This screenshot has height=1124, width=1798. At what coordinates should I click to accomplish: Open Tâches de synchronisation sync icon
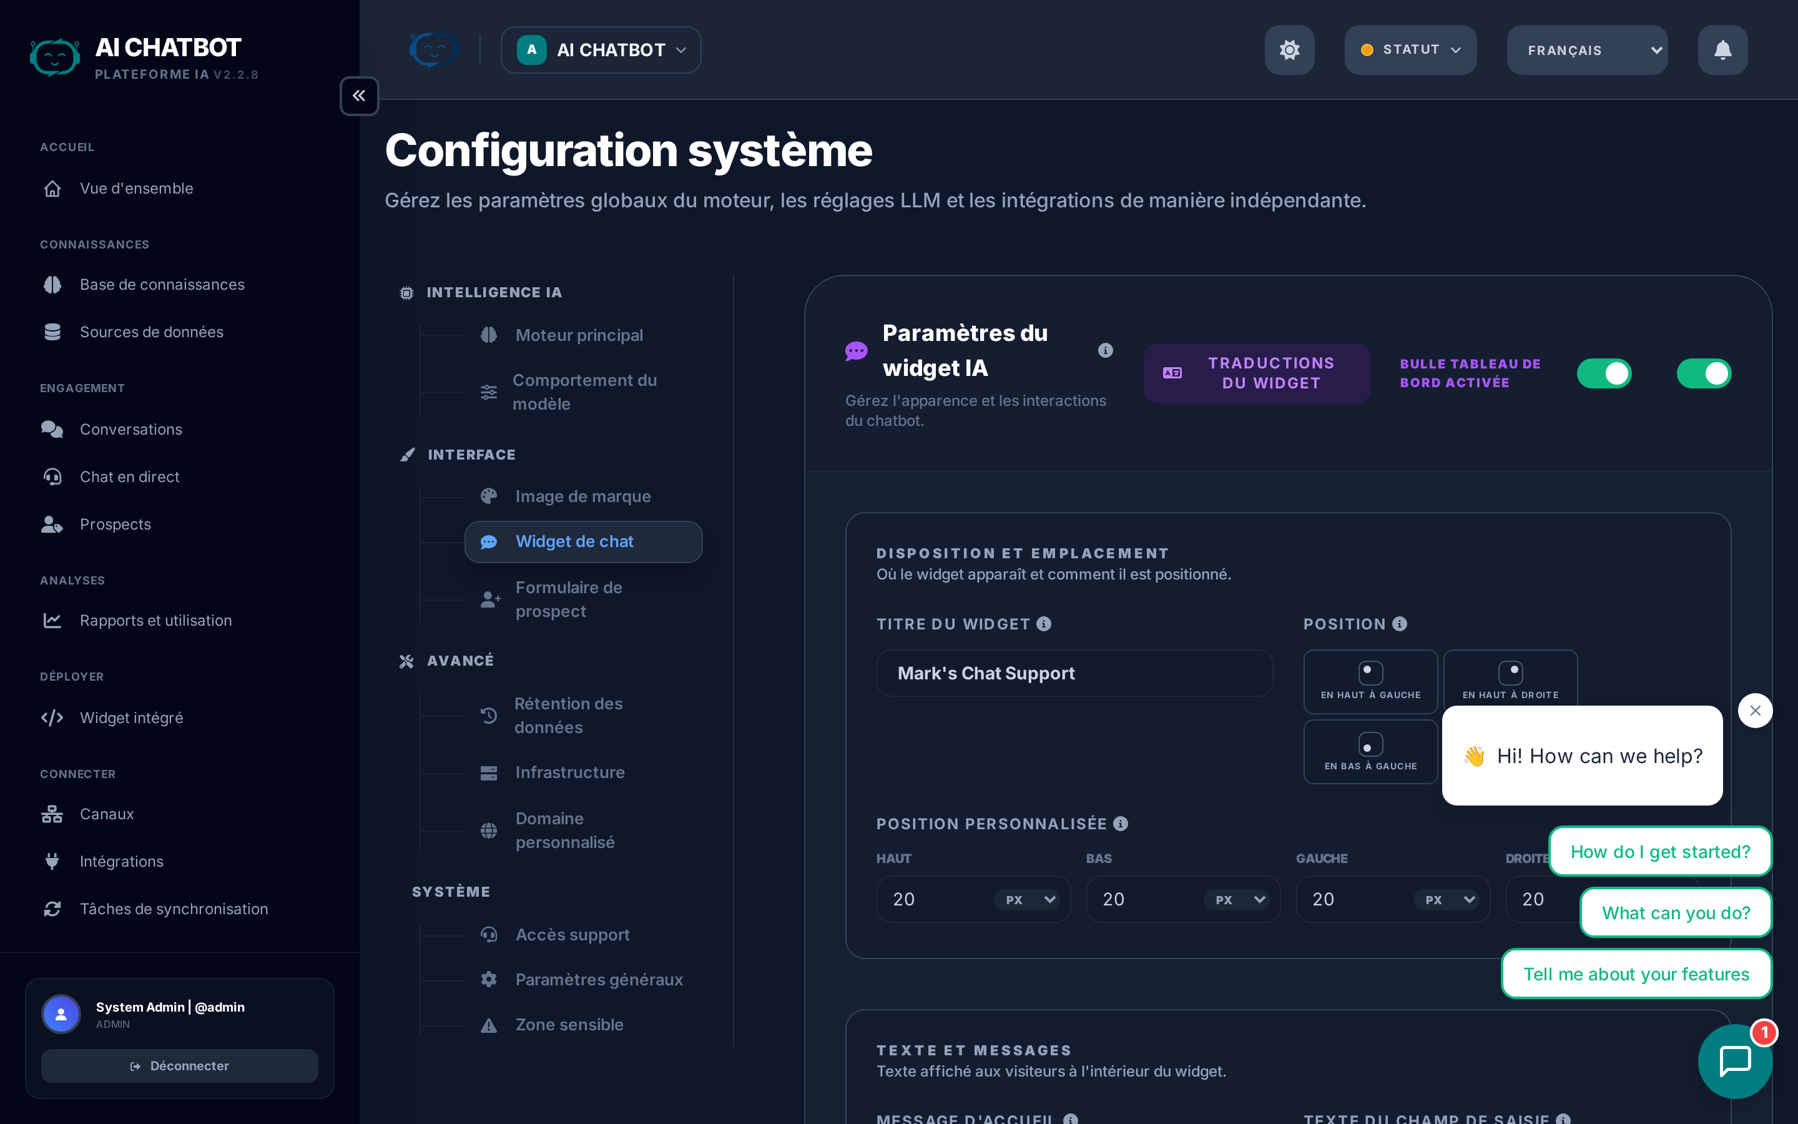tap(52, 909)
